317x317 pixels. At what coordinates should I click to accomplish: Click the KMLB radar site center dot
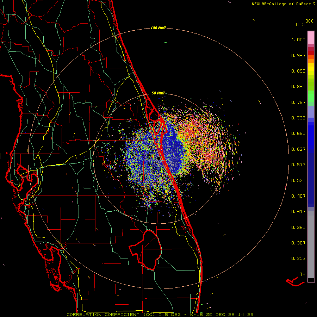point(158,158)
